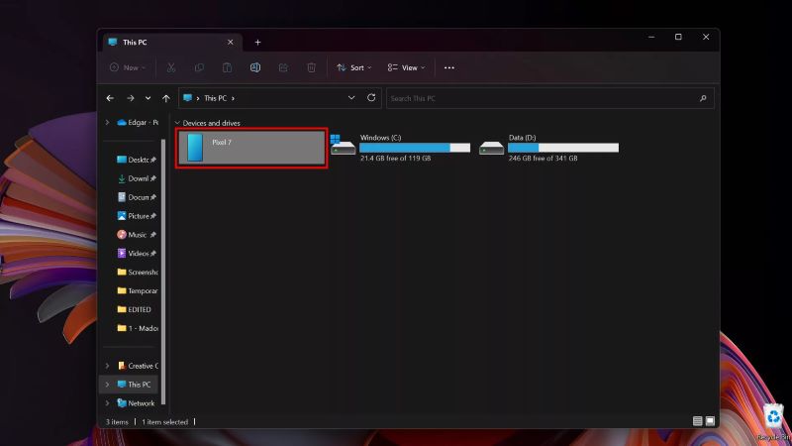The width and height of the screenshot is (792, 446).
Task: Expand the Network tree node
Action: (108, 403)
